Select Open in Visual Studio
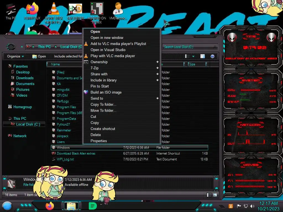 [121, 50]
